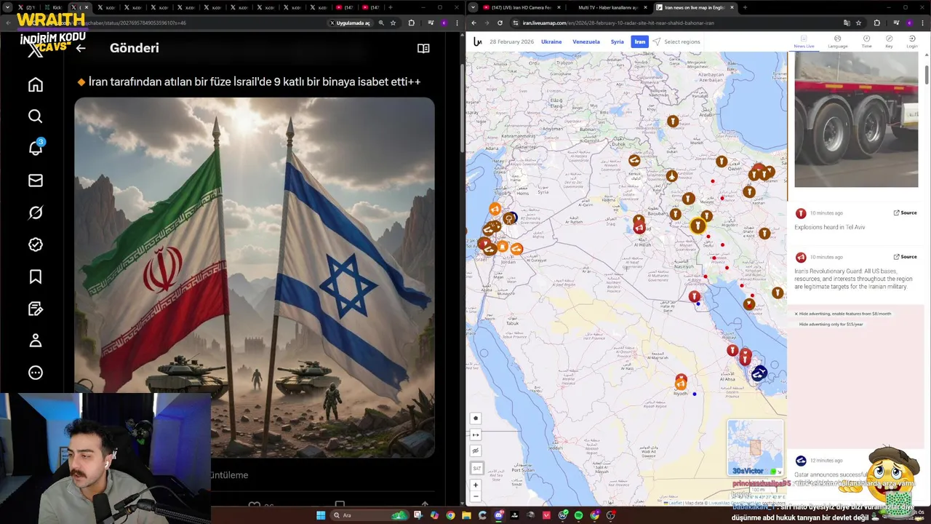This screenshot has height=524, width=931.
Task: Toggle SAT satellite map layer
Action: (x=476, y=468)
